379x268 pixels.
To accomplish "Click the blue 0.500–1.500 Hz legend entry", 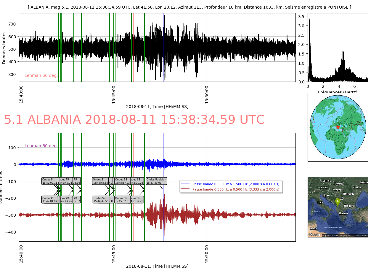I will [x=235, y=184].
